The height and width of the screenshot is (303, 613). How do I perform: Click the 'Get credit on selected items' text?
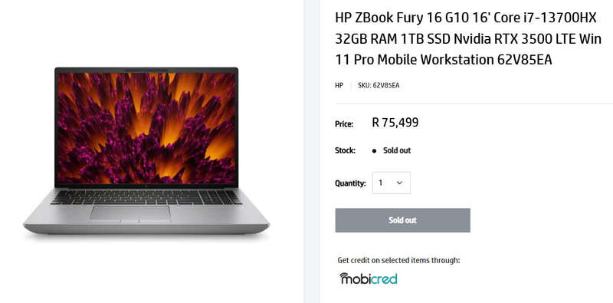point(398,260)
